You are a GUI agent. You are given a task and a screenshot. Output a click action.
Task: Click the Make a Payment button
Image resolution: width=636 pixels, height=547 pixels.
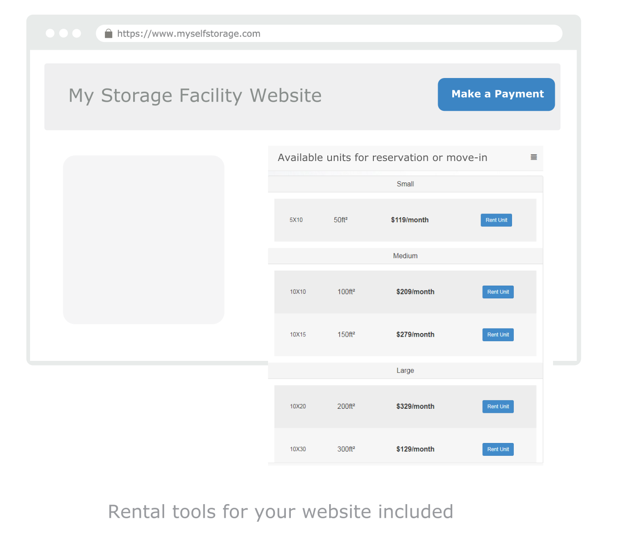point(496,94)
